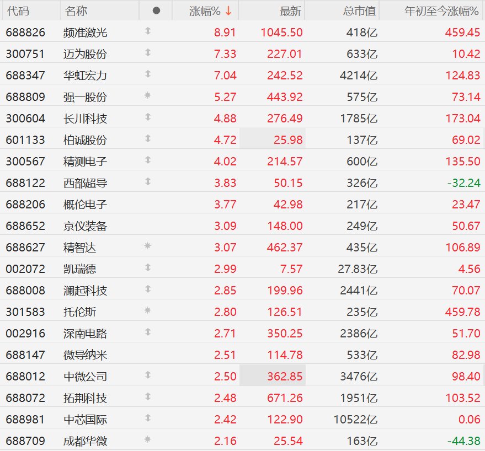The width and height of the screenshot is (485, 451).
Task: Select stock code 300751
Action: pos(25,54)
